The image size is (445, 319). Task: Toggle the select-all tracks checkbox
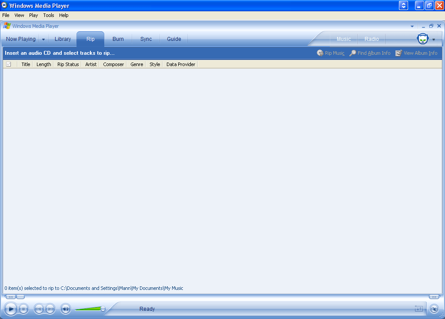pyautogui.click(x=9, y=64)
